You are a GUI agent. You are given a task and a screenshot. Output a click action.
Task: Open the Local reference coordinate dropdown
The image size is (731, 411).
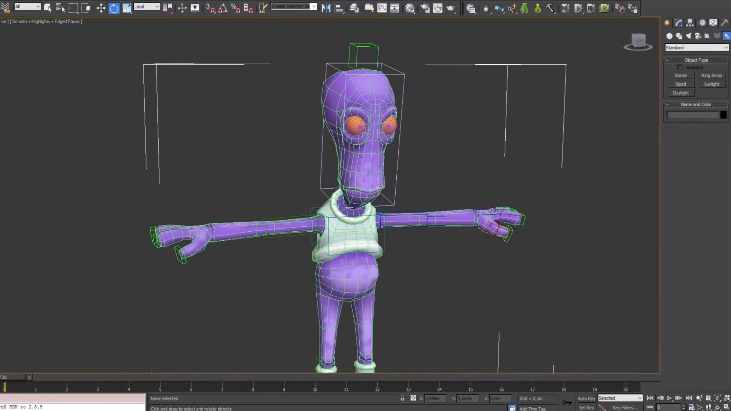[147, 6]
